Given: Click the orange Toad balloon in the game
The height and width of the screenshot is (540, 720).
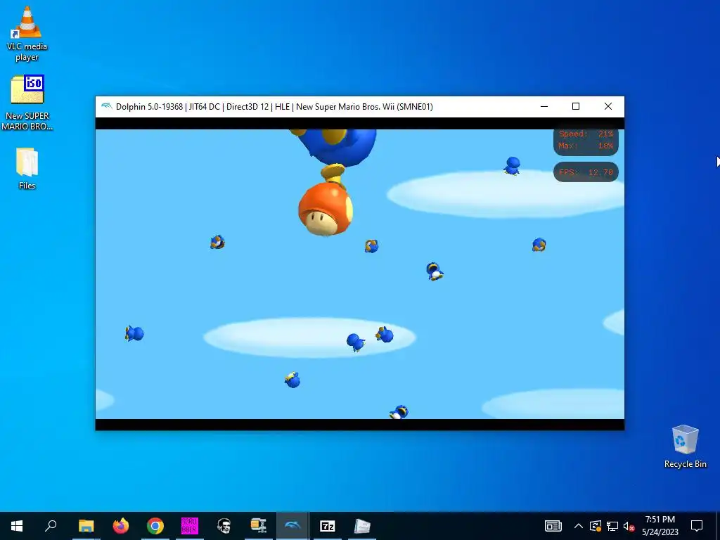Looking at the screenshot, I should 326,209.
